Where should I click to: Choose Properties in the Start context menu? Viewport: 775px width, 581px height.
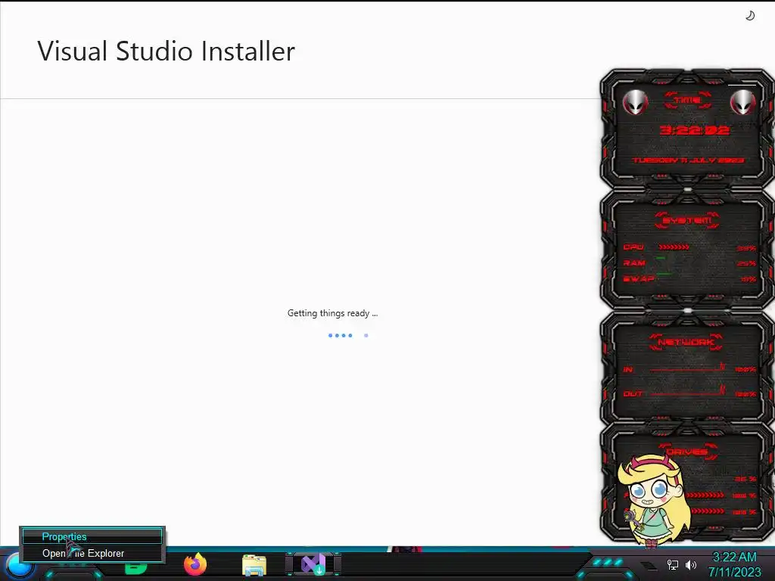92,536
